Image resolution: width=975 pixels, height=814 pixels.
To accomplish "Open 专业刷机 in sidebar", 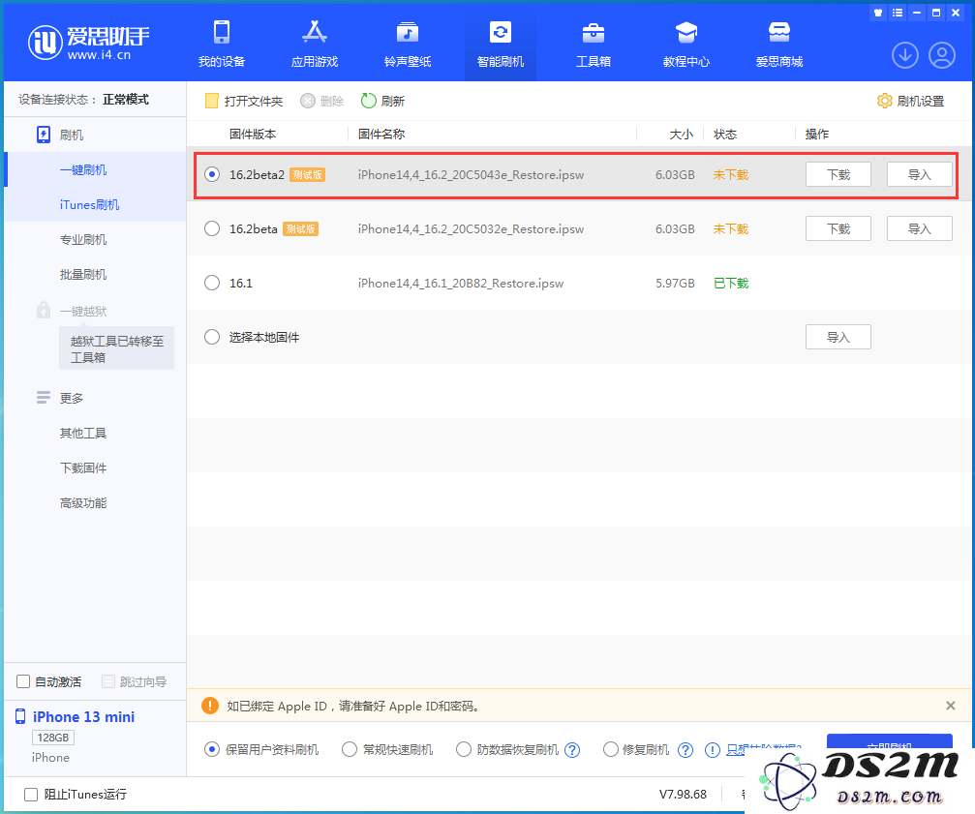I will click(x=83, y=239).
